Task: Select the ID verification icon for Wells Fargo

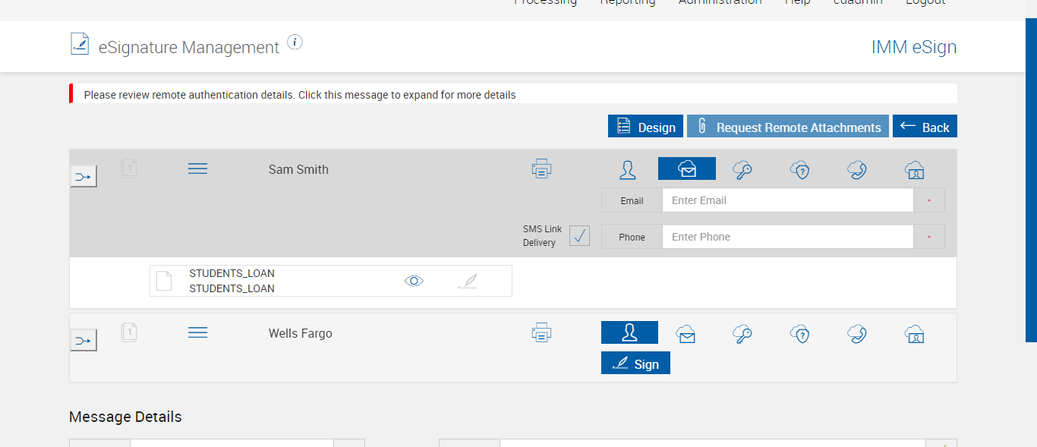Action: (x=915, y=334)
